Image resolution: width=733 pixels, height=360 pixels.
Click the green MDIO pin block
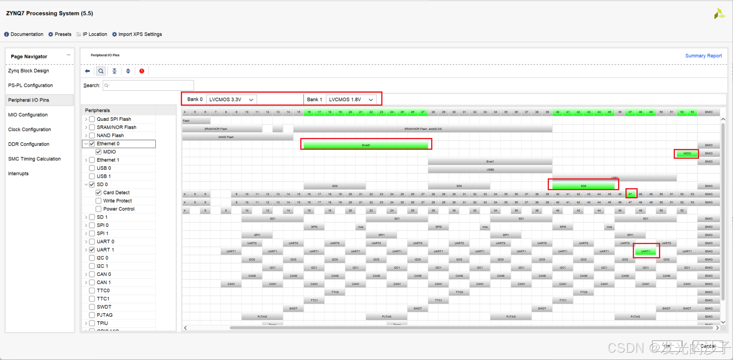click(x=687, y=153)
